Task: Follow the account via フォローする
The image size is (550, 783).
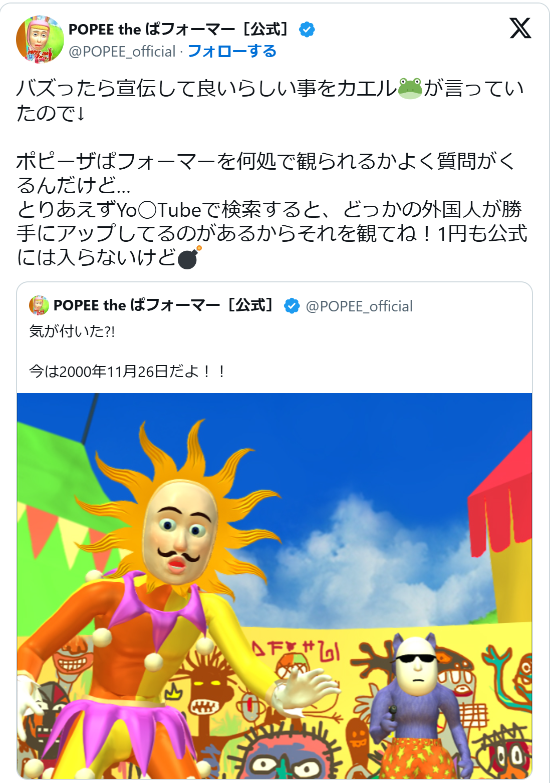Action: [232, 51]
